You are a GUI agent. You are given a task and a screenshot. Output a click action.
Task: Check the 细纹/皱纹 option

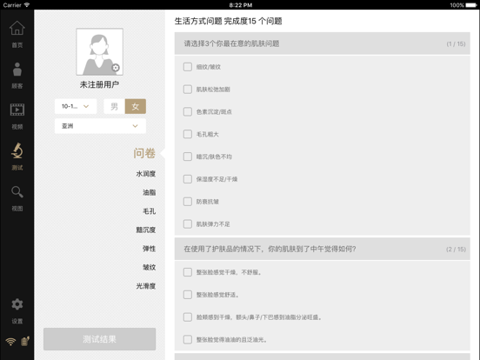(x=188, y=67)
